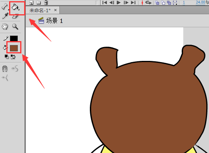
Task: Select the Paint Bucket tool
Action: pos(15,7)
